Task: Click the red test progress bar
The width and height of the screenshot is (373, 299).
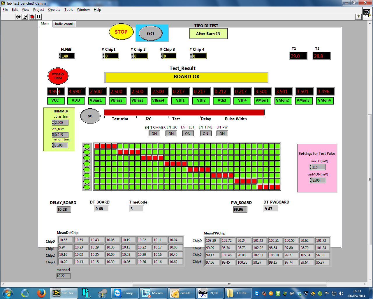Action: pos(184,112)
